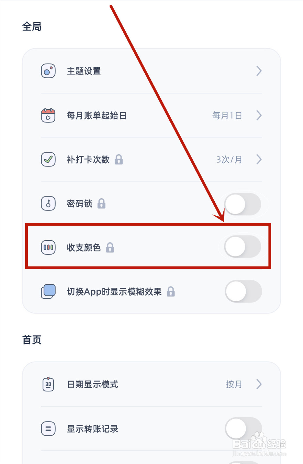This screenshot has height=464, width=303.
Task: Select the 主题设置 menu entry label
Action: tap(84, 71)
